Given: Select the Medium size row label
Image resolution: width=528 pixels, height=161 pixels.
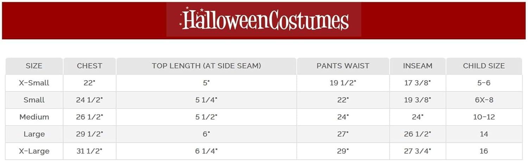Looking at the screenshot, I should pyautogui.click(x=34, y=117).
